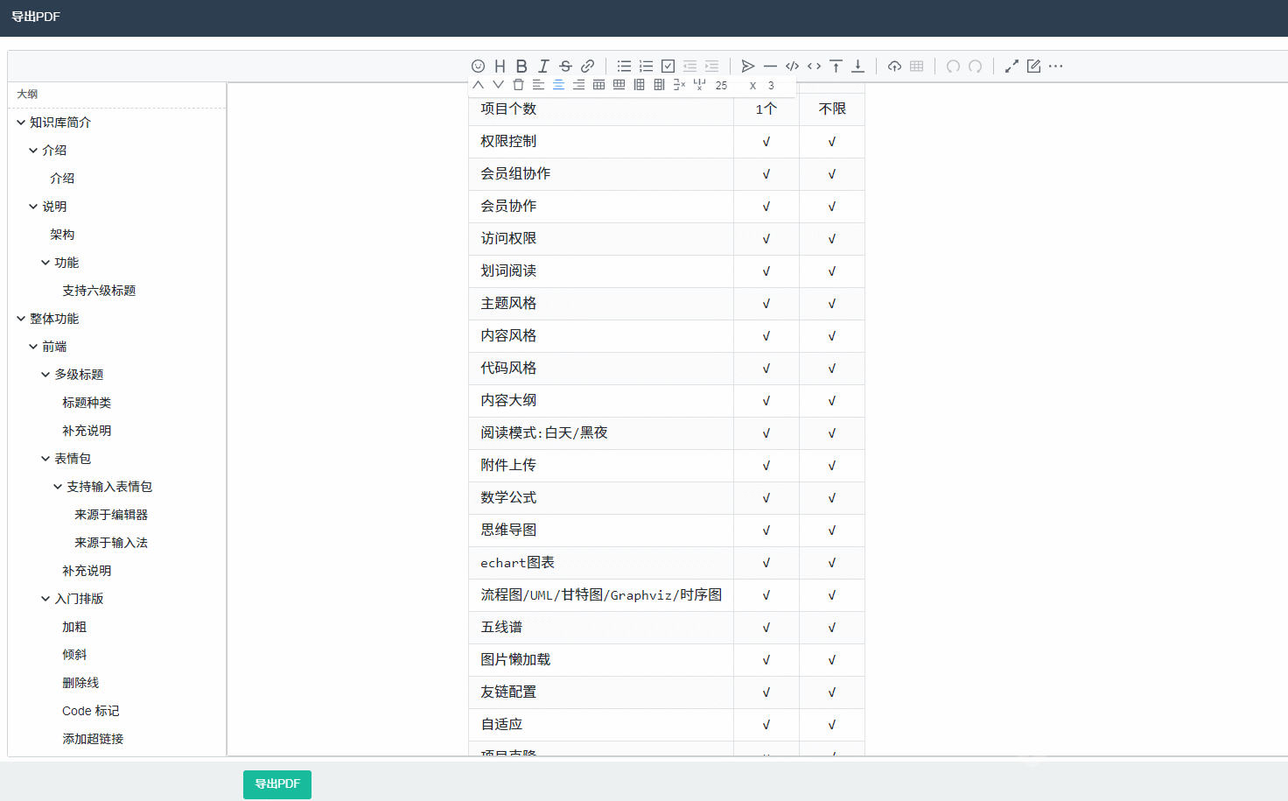Insert a task list checkbox

668,67
